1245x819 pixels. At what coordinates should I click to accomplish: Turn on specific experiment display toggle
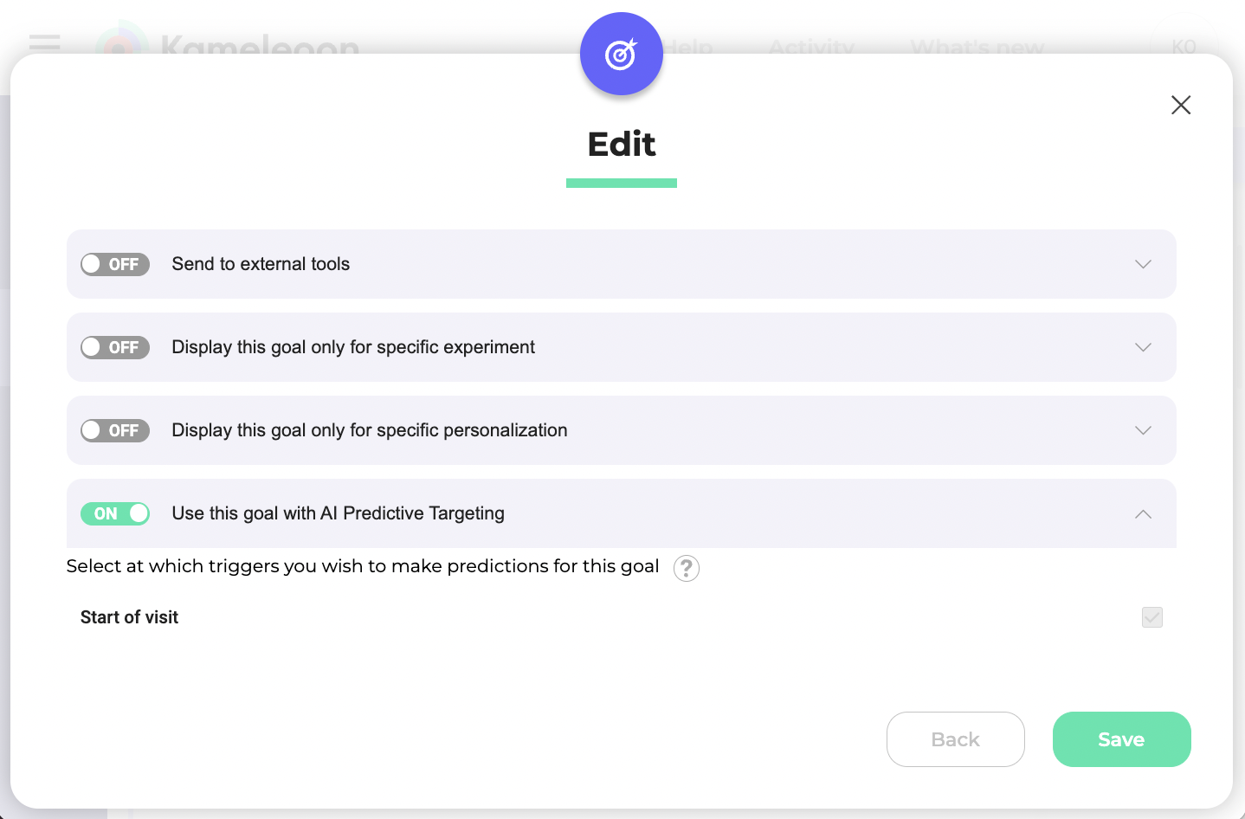115,347
